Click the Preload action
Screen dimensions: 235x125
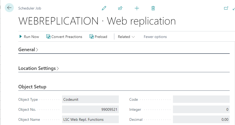click(x=98, y=37)
